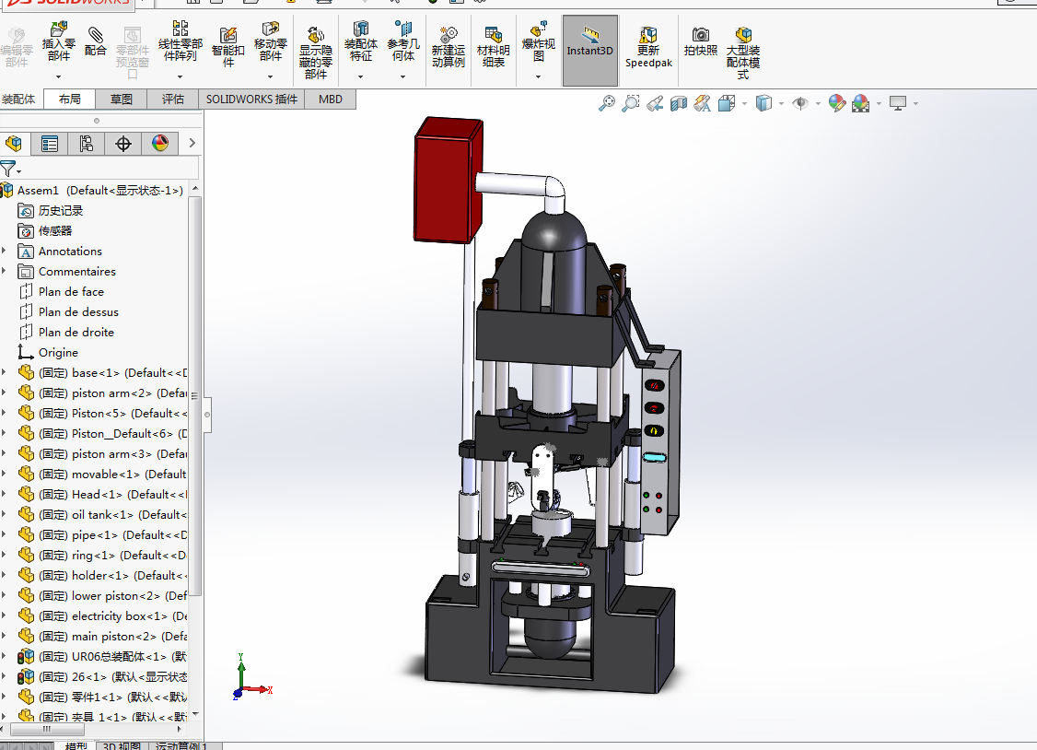Select Linear Component Pattern (线性零部件阵列) tool

(180, 41)
